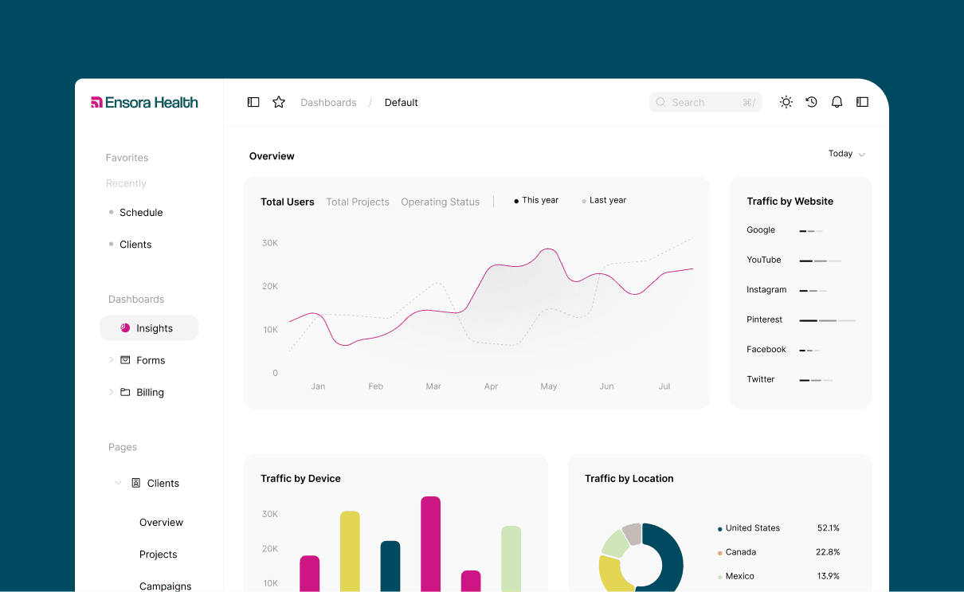Open the Today time range dropdown
Image resolution: width=964 pixels, height=592 pixels.
(846, 154)
